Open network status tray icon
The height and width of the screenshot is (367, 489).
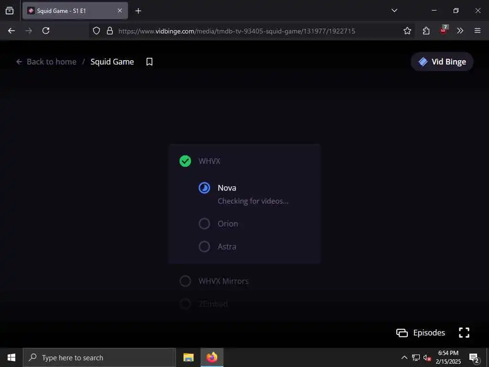[416, 357]
